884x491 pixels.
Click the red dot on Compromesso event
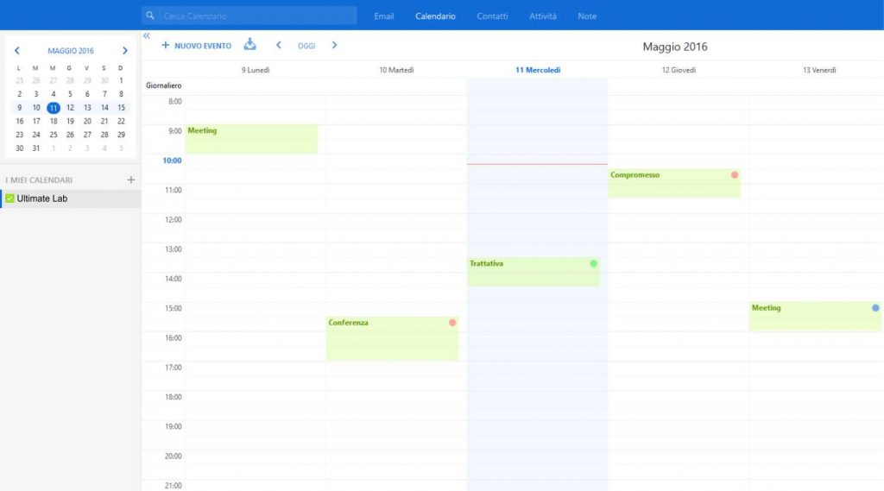pos(734,175)
